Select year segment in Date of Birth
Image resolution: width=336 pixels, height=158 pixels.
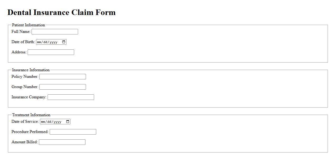coord(53,42)
